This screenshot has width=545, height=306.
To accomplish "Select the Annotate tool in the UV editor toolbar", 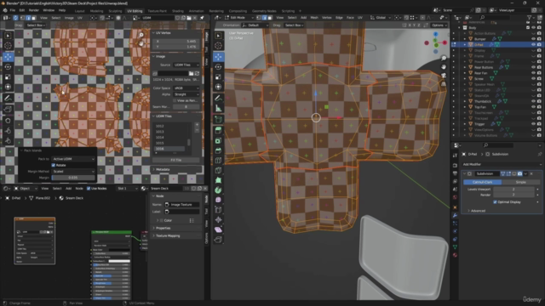I will coord(8,99).
